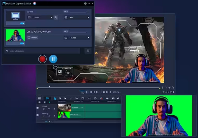This screenshot has width=198, height=138.
Task: Expand WebCam microphone dropdown arrow
Action: tap(67, 32)
